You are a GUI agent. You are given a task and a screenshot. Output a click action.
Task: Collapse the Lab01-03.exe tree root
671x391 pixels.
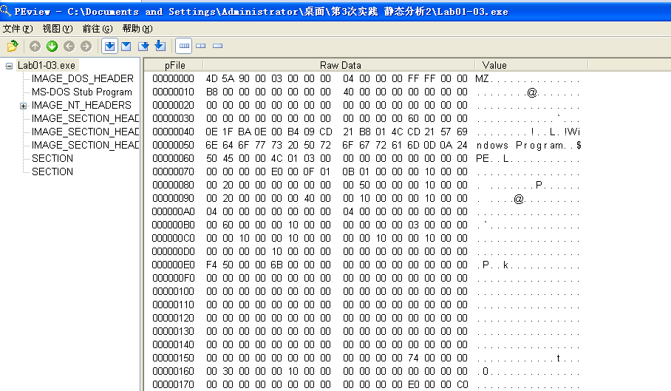pyautogui.click(x=9, y=66)
